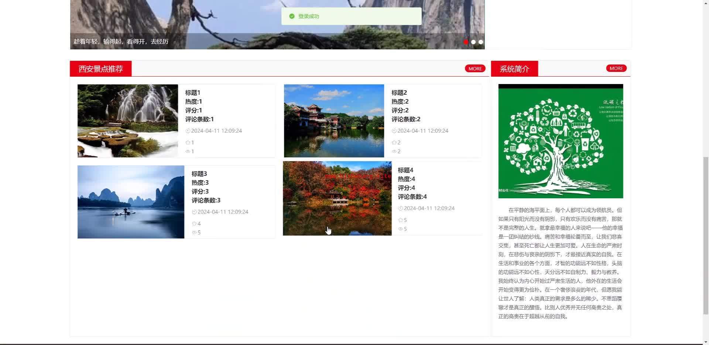Open the green tree 系统简介 image
Viewport: 709px width, 345px height.
click(561, 141)
